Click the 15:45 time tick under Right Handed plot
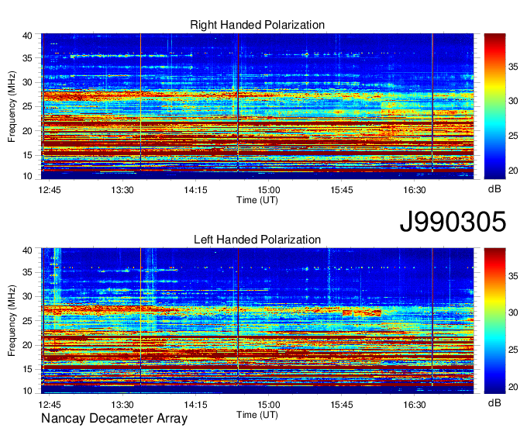527x428 pixels. tap(342, 190)
